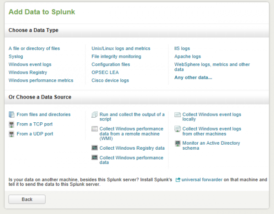Screen dimensions: 274x214
Task: Click the Active Directory schema monitor icon
Action: [178, 143]
